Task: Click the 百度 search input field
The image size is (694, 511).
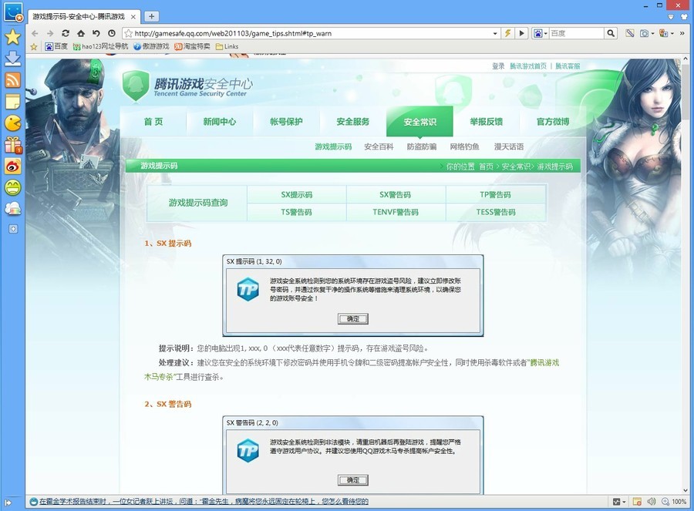Action: click(575, 33)
